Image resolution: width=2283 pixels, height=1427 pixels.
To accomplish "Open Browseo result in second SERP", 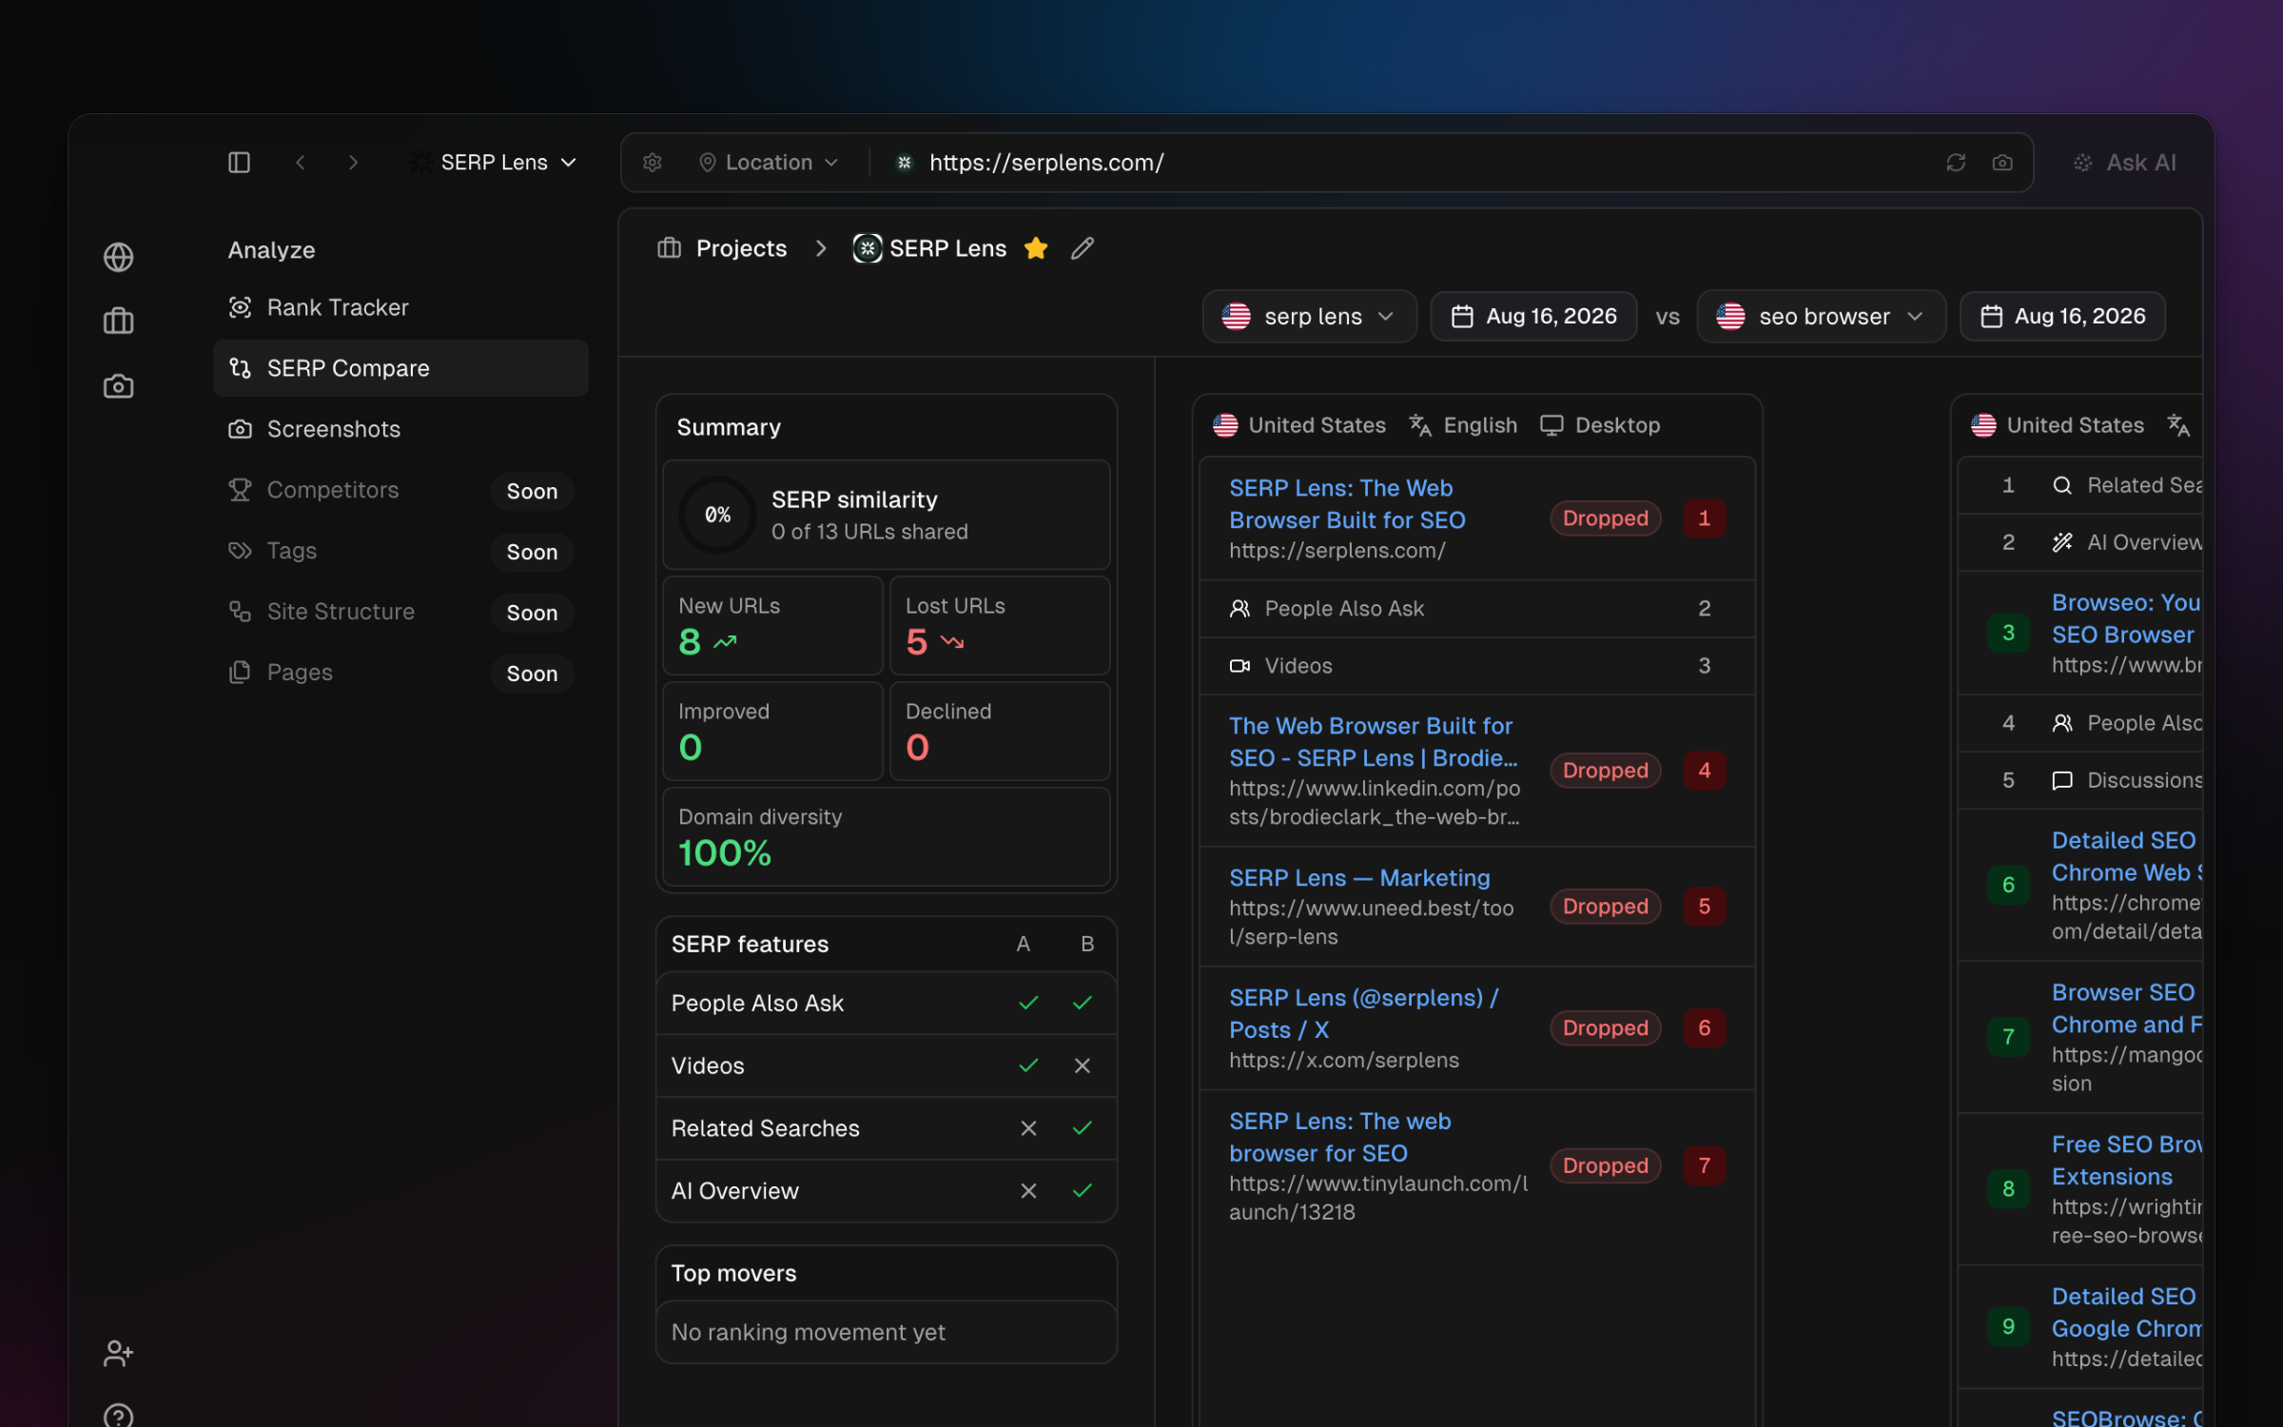I will point(2127,618).
